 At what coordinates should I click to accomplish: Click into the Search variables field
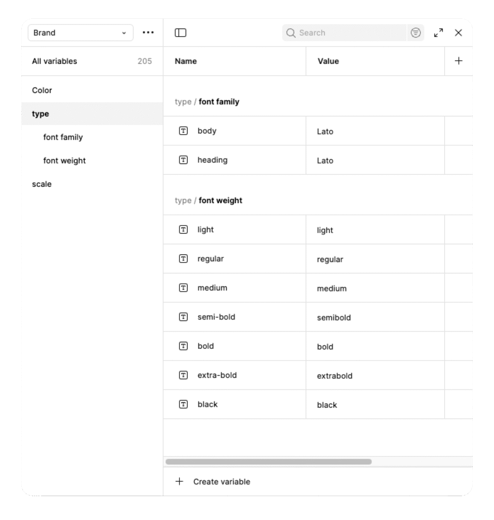[x=351, y=33]
